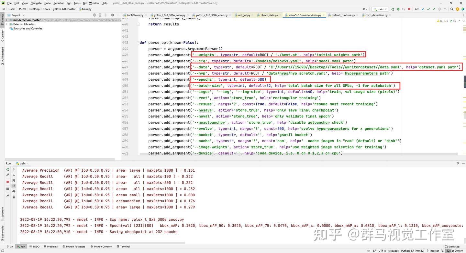Open the Event Log

pos(454,246)
